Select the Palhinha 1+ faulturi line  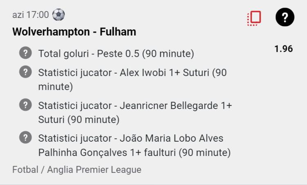tap(135, 145)
